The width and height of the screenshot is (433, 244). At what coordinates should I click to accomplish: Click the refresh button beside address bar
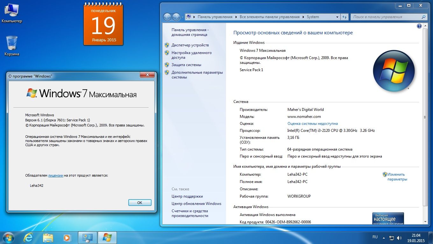(344, 17)
